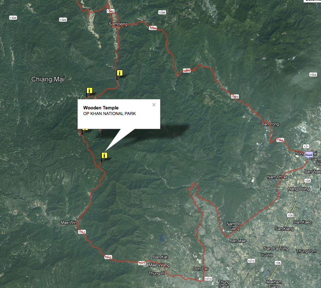Click the info flag just above the popup

pos(89,90)
